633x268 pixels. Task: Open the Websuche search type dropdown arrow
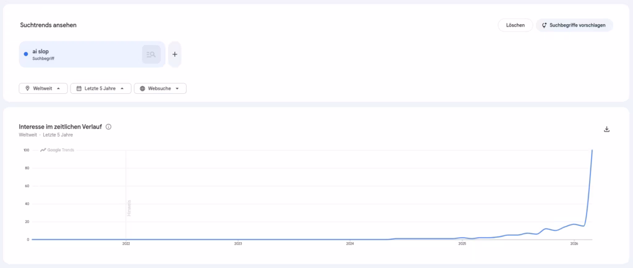point(177,88)
